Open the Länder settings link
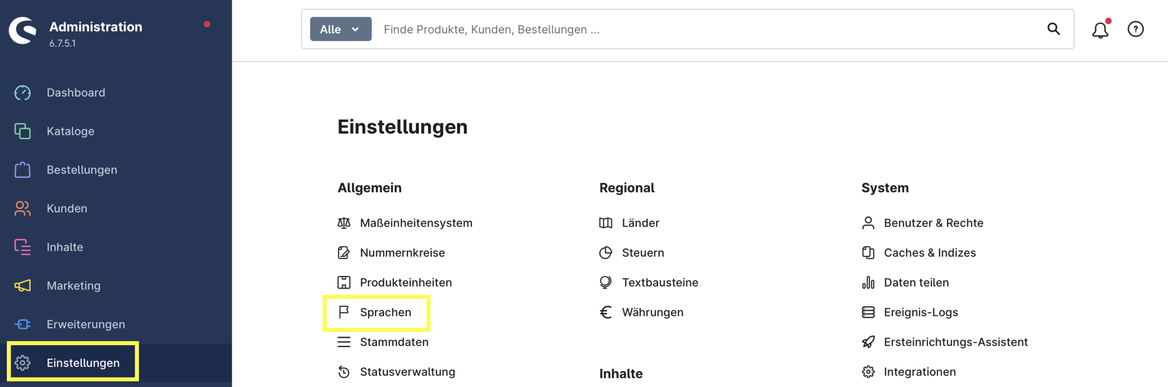Viewport: 1168px width, 387px height. [641, 223]
